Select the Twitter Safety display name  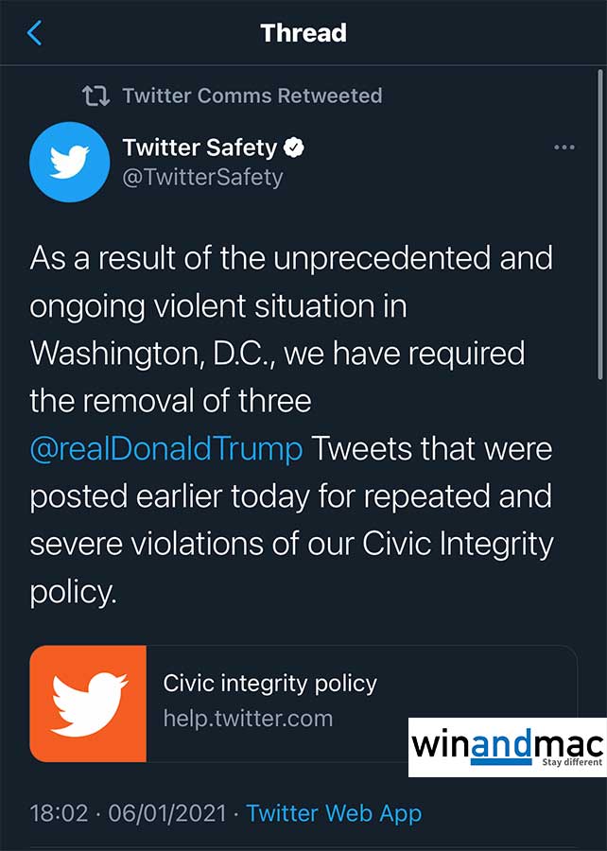[199, 148]
